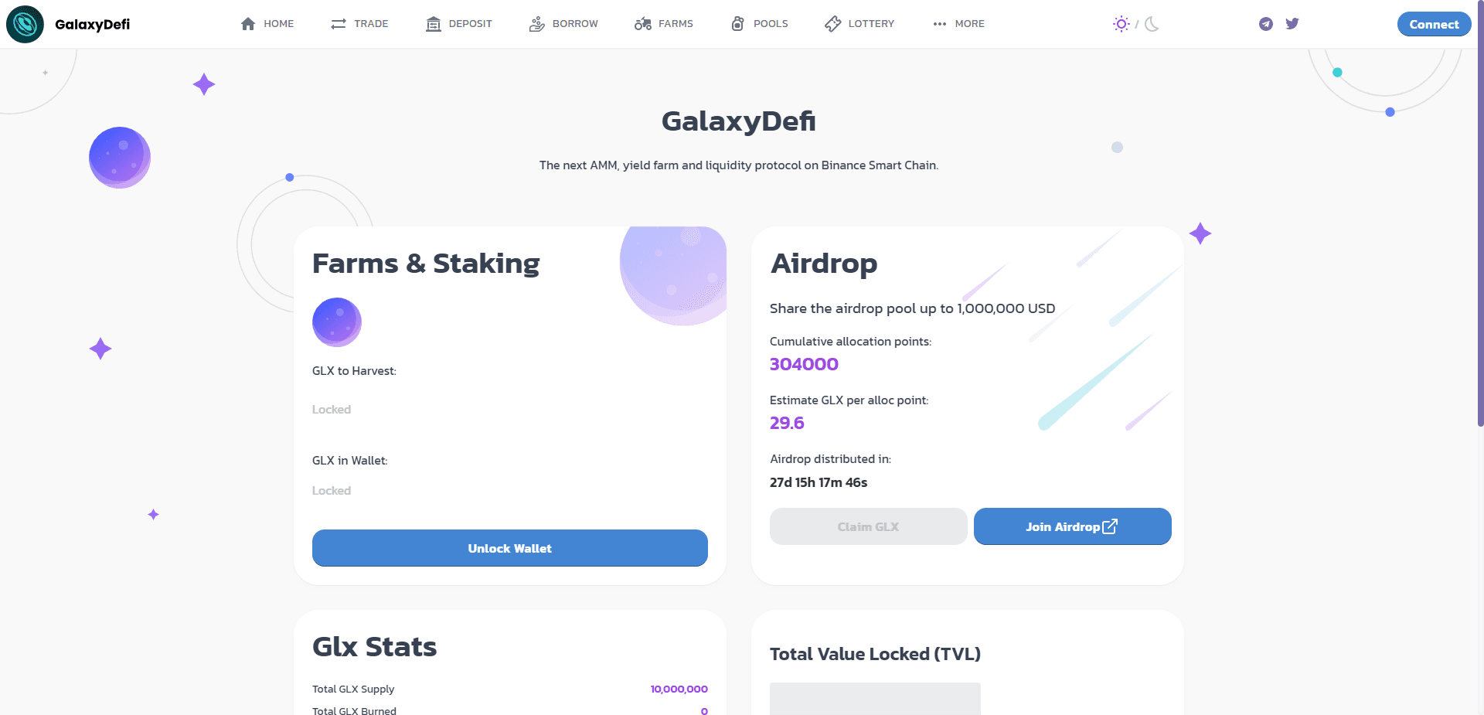Viewport: 1484px width, 715px height.
Task: Click the Connect wallet button
Action: tap(1434, 24)
